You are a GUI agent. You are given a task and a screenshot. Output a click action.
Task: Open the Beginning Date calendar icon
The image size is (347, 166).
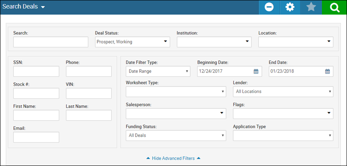[x=256, y=72]
